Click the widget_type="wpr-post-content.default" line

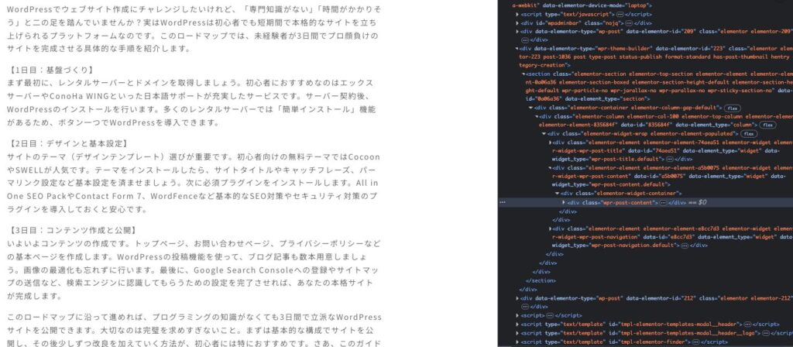pyautogui.click(x=611, y=184)
